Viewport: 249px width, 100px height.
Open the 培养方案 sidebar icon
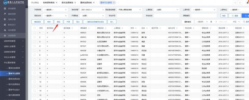tap(5, 19)
